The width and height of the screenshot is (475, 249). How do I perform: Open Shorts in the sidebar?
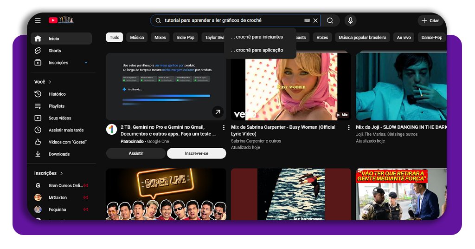pyautogui.click(x=55, y=51)
